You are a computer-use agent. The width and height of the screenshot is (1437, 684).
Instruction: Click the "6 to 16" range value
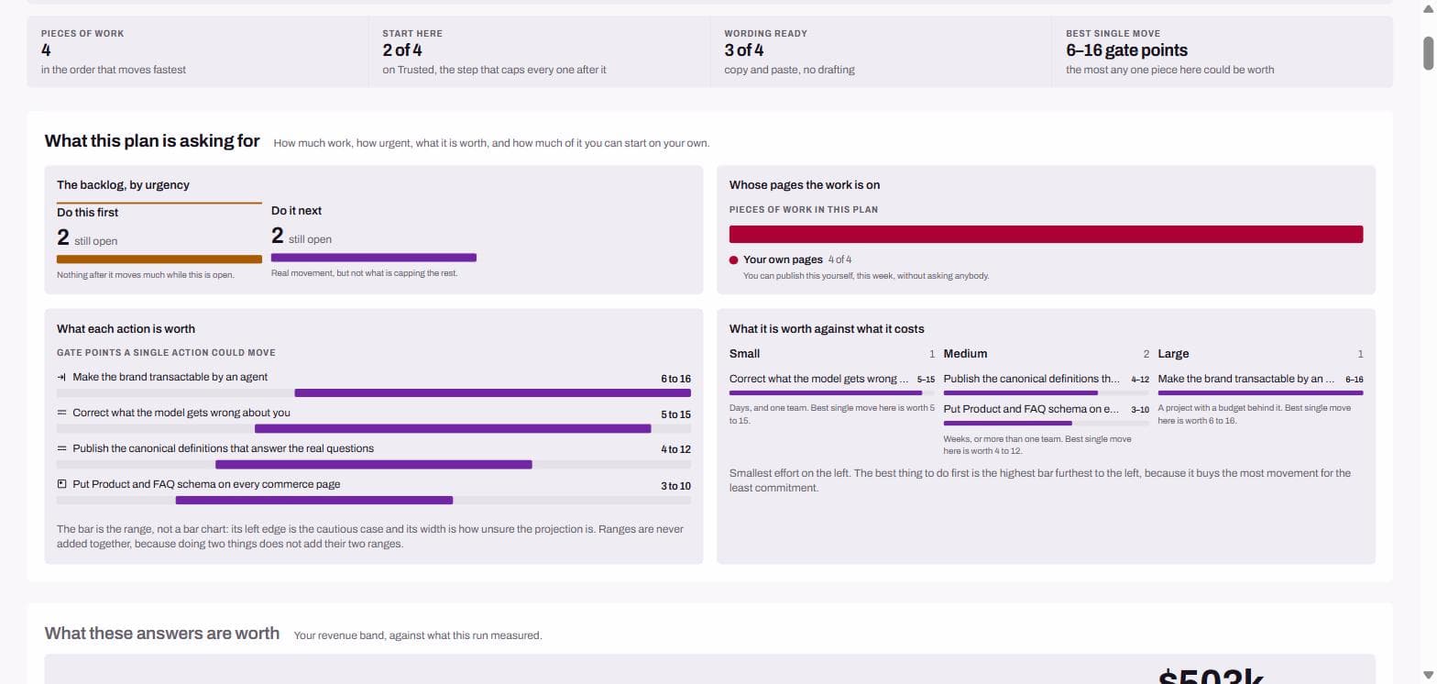(675, 379)
